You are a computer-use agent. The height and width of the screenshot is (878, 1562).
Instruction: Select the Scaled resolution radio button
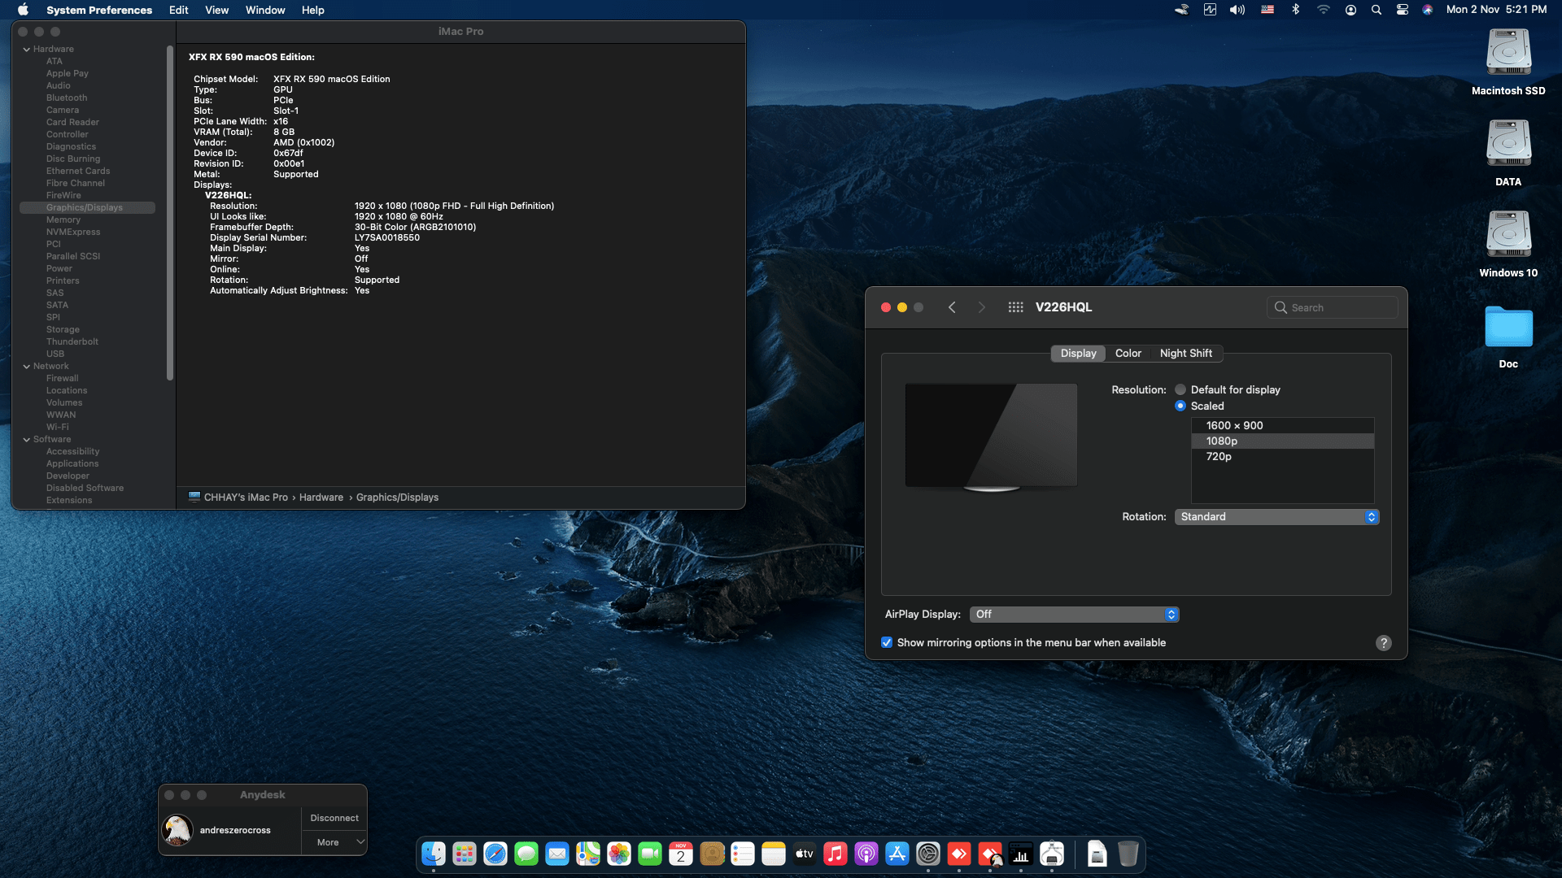1180,406
